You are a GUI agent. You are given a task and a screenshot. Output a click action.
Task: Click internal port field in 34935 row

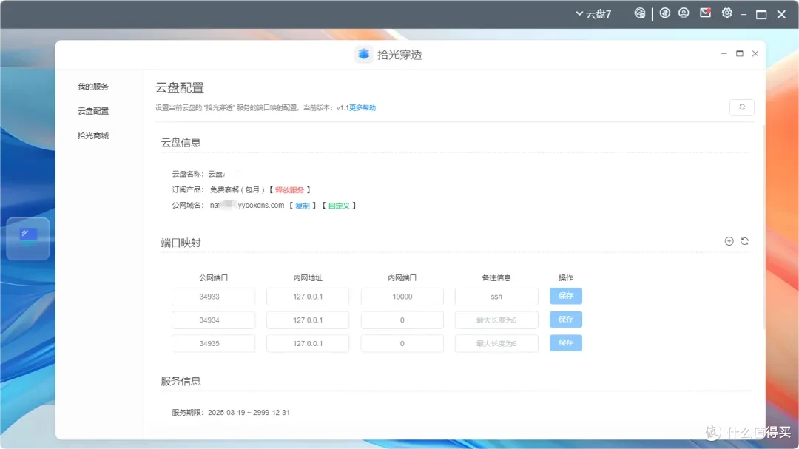(402, 343)
